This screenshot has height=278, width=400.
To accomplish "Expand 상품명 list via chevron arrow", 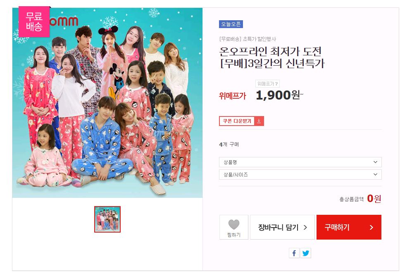I will [x=375, y=162].
